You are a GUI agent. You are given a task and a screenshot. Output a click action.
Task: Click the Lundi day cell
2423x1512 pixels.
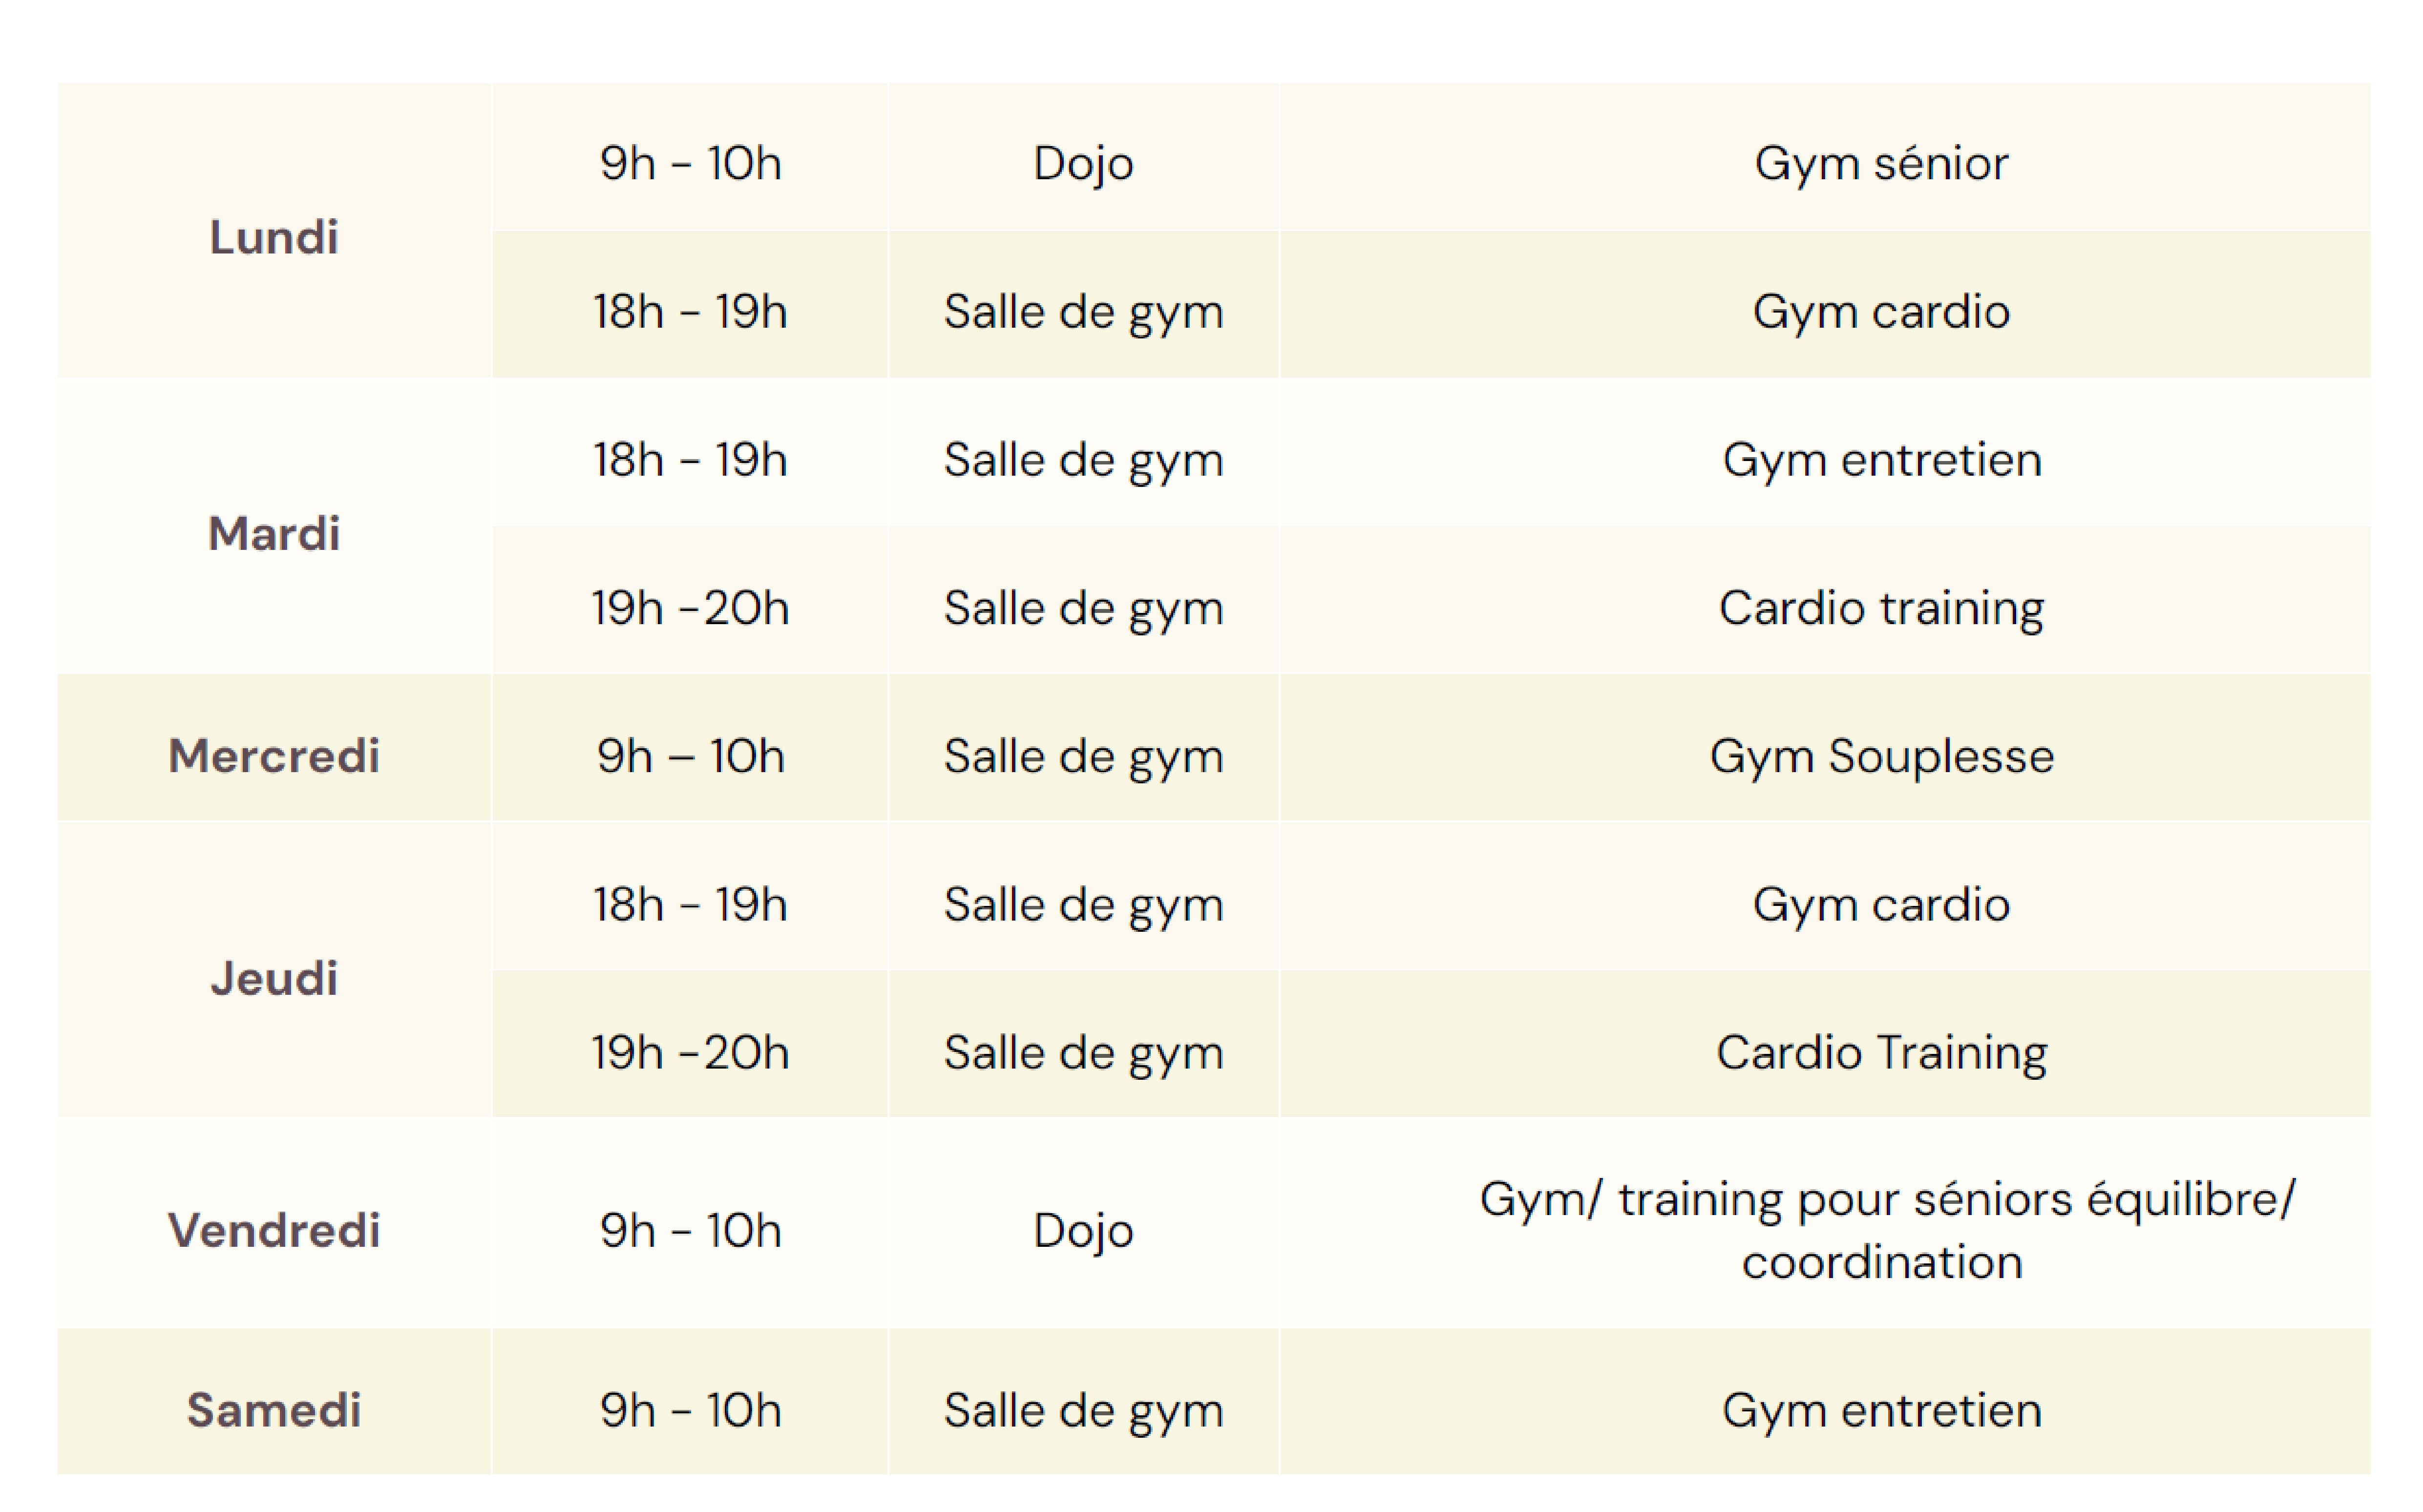(x=274, y=237)
